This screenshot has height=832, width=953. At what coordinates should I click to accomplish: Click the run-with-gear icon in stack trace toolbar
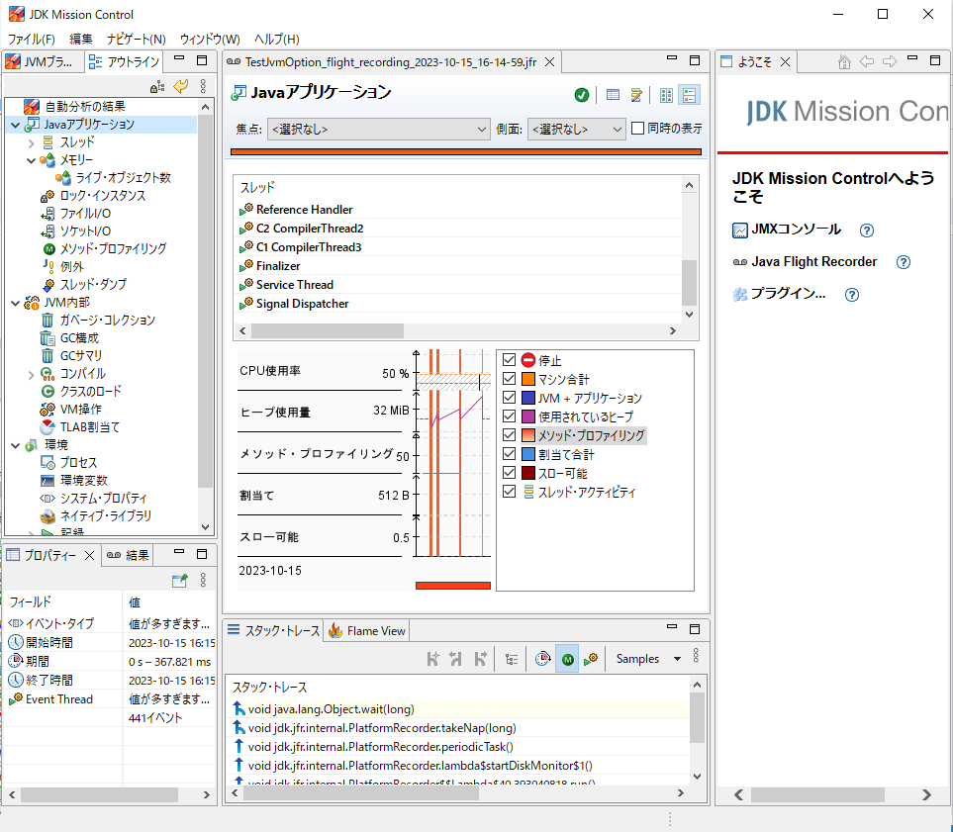tap(589, 658)
